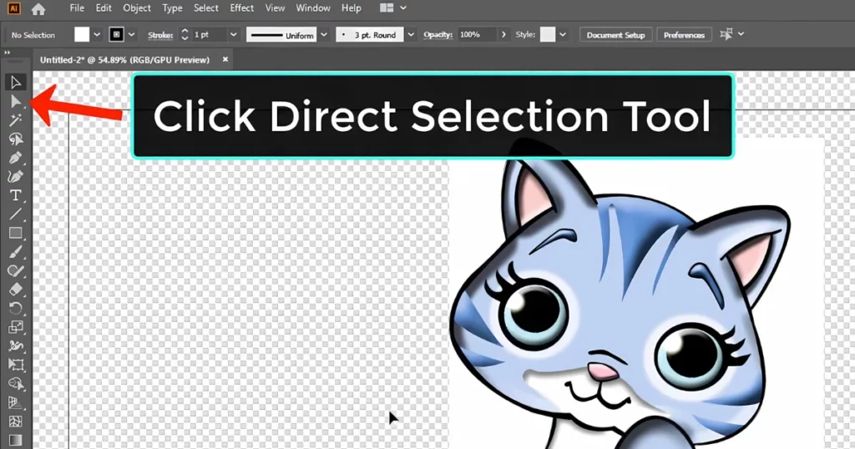
Task: Click the 1 pt stroke weight field
Action: click(x=209, y=35)
